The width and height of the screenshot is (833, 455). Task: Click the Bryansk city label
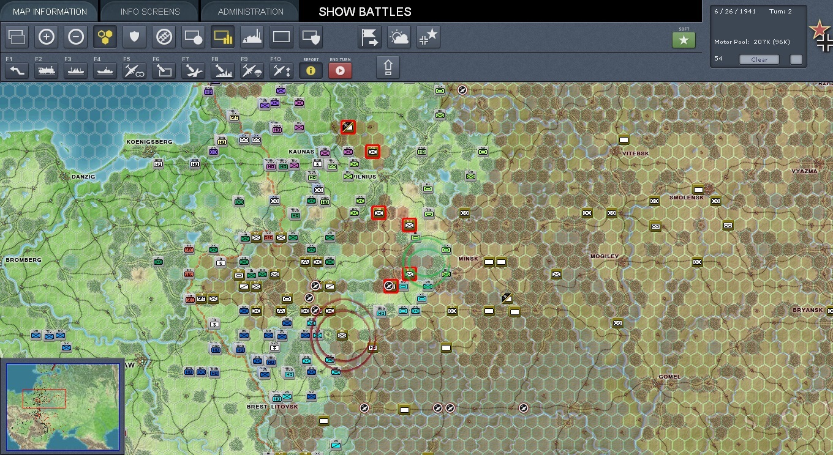(x=807, y=310)
